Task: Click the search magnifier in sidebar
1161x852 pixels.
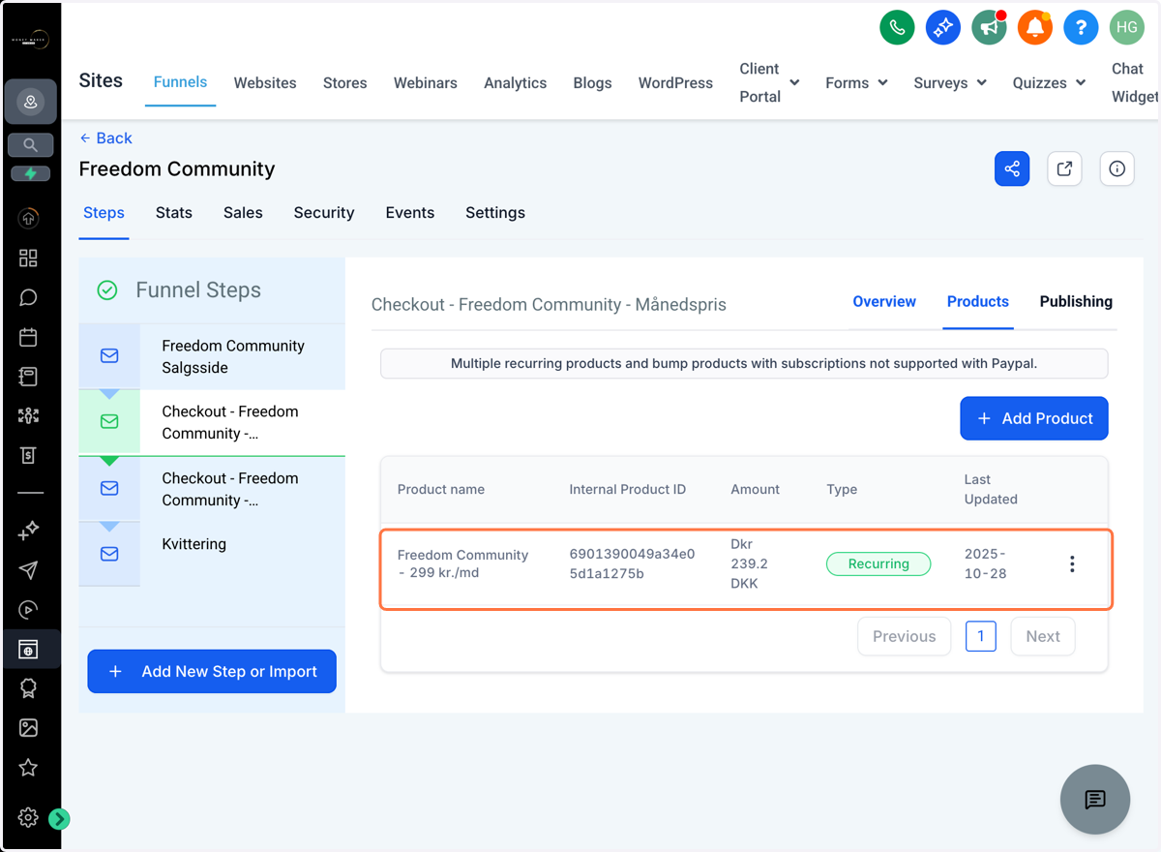Action: click(x=30, y=145)
